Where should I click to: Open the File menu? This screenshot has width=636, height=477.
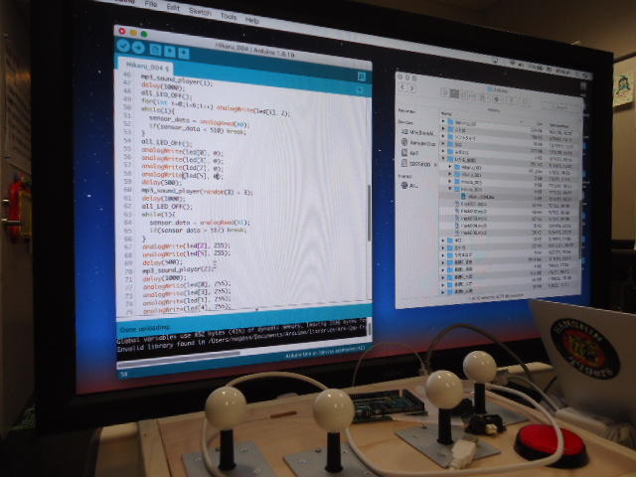click(151, 4)
